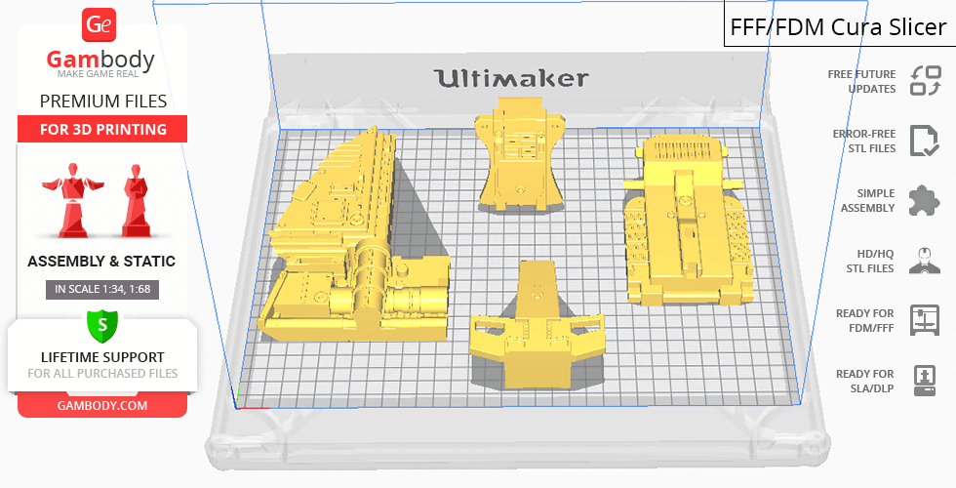Viewport: 956px width, 488px height.
Task: Click the Ready for SLA/DLP printer icon
Action: click(x=924, y=380)
